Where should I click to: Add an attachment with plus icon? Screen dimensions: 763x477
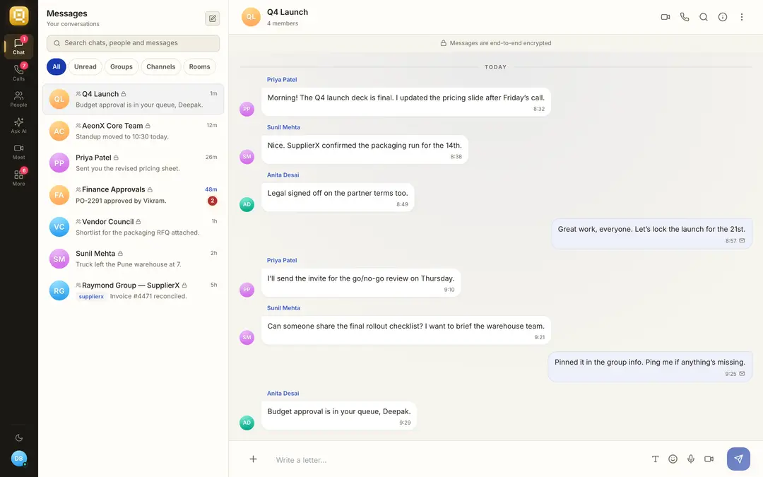tap(253, 459)
